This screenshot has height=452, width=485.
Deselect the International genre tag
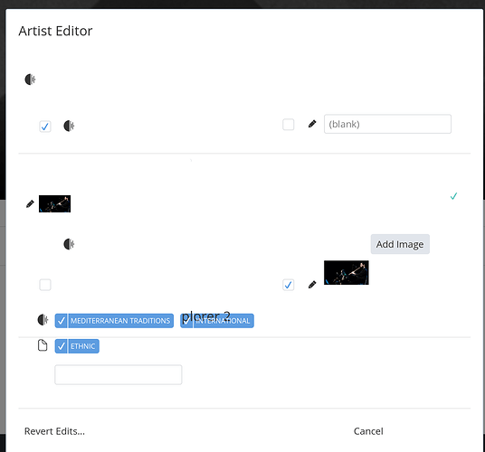tap(217, 321)
